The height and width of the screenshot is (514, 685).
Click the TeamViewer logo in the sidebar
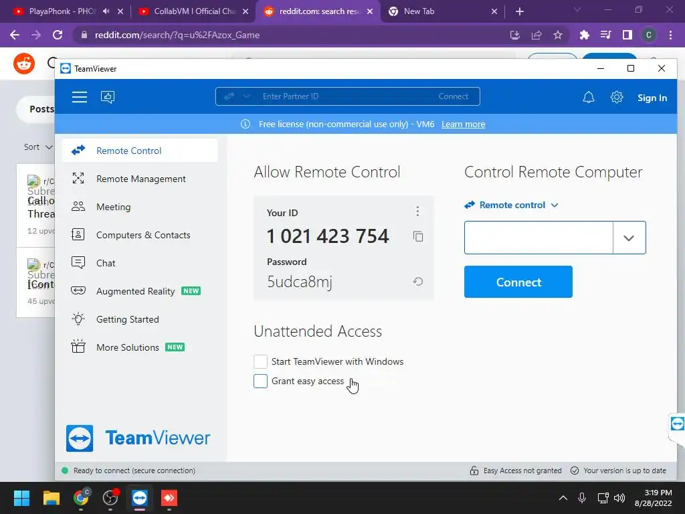[138, 438]
